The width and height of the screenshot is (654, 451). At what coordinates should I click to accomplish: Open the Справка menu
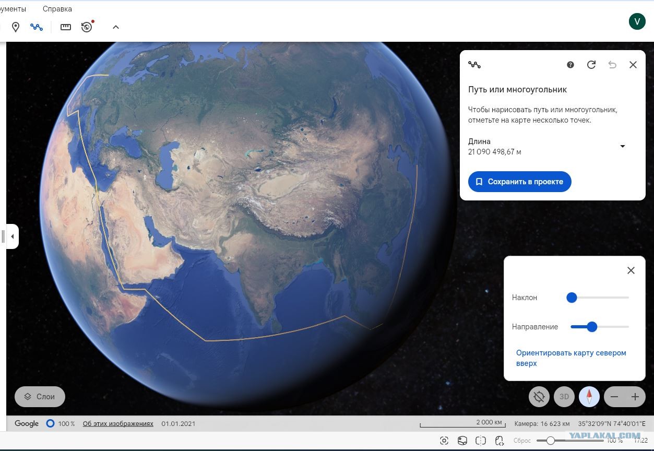pyautogui.click(x=57, y=9)
